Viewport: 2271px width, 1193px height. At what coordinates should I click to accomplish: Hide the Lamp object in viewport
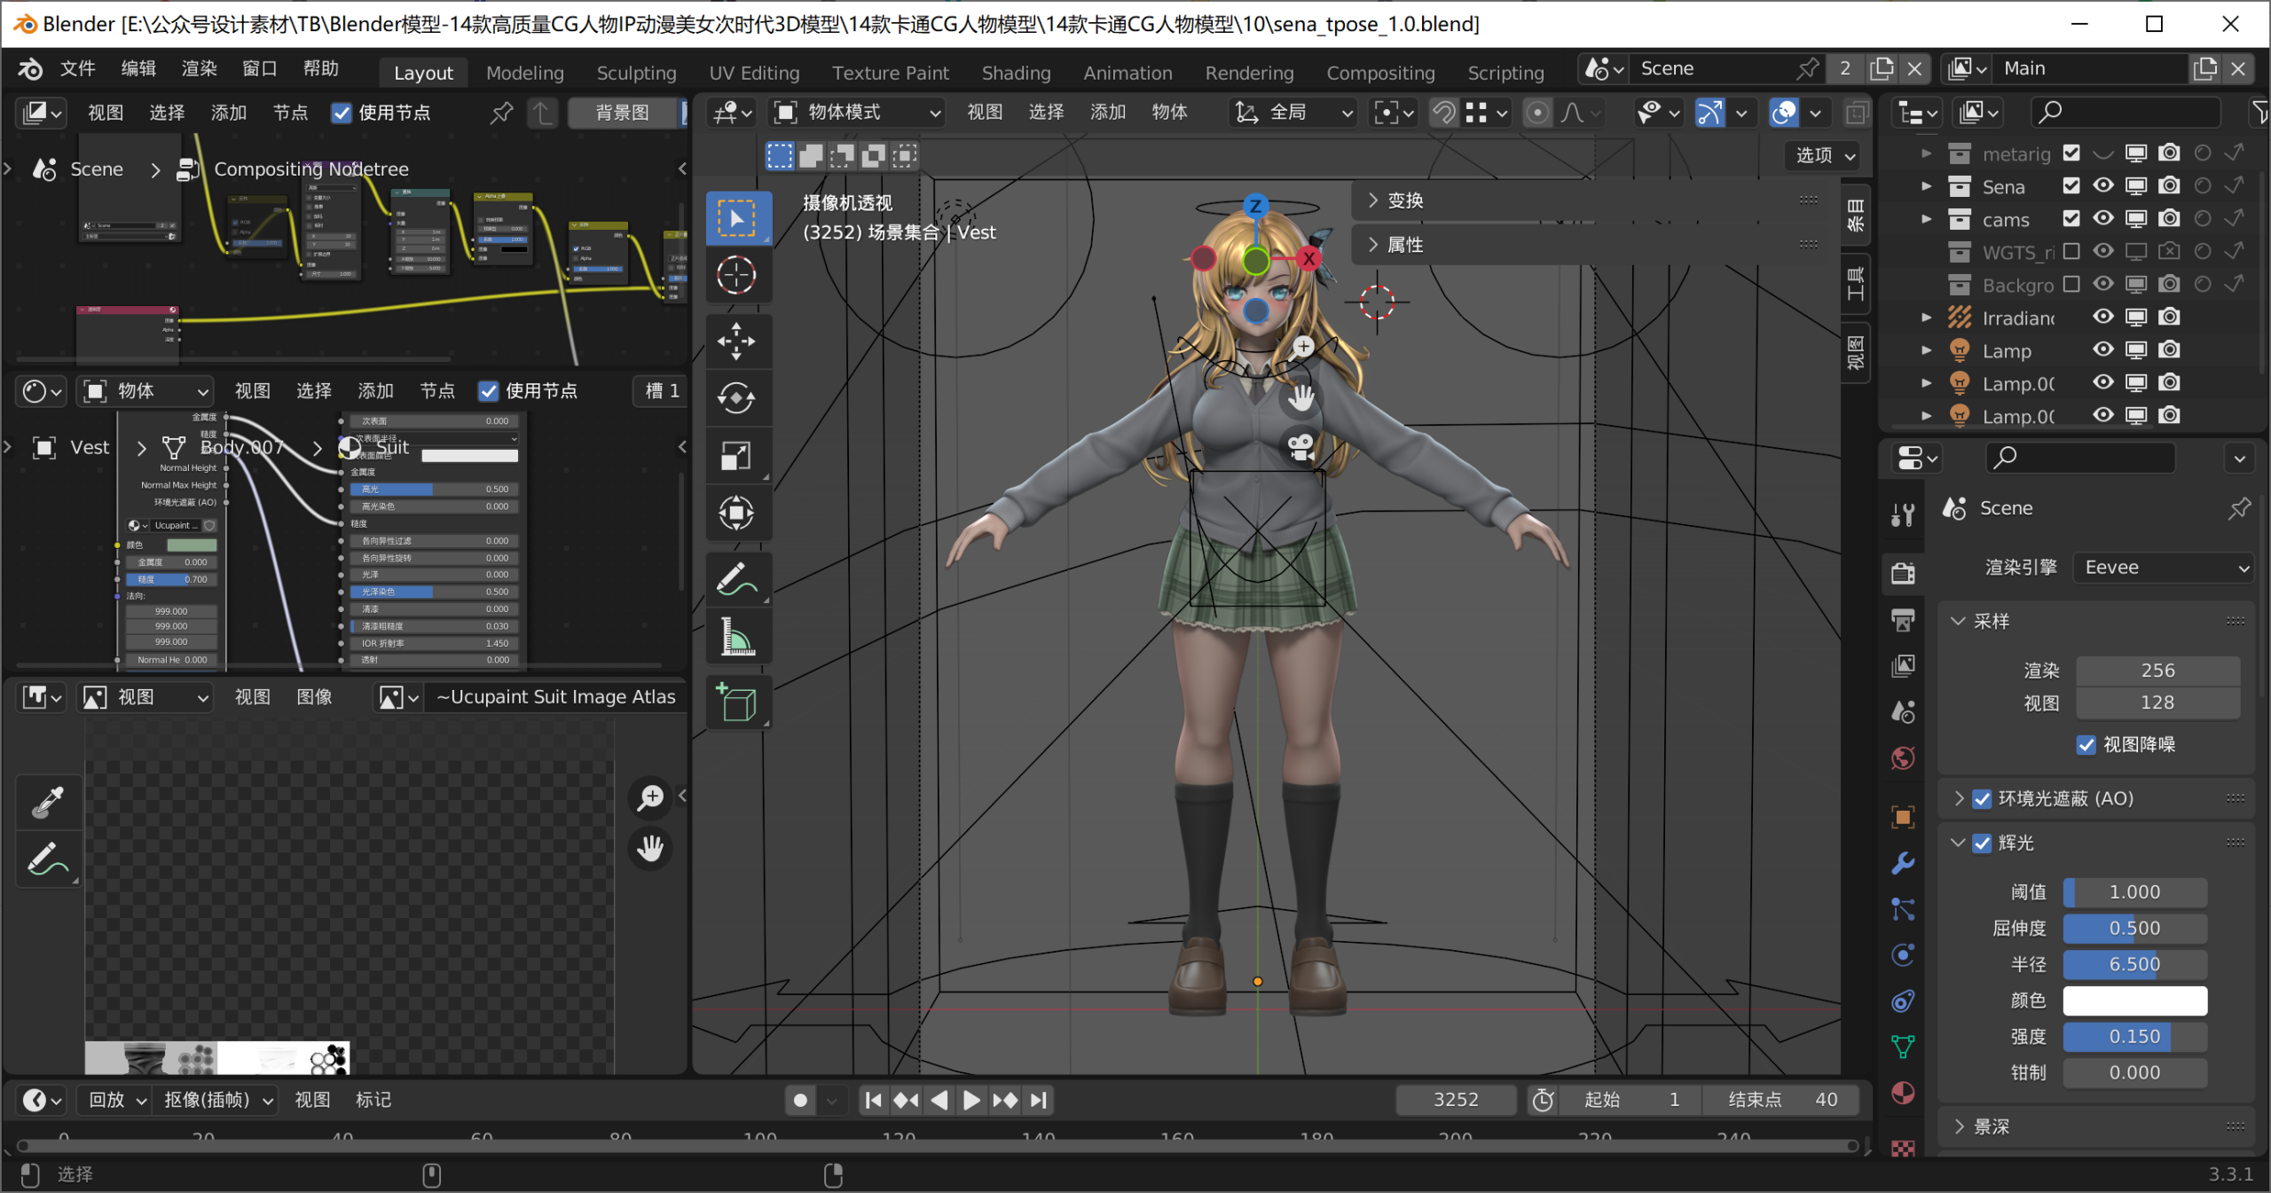(x=2103, y=349)
